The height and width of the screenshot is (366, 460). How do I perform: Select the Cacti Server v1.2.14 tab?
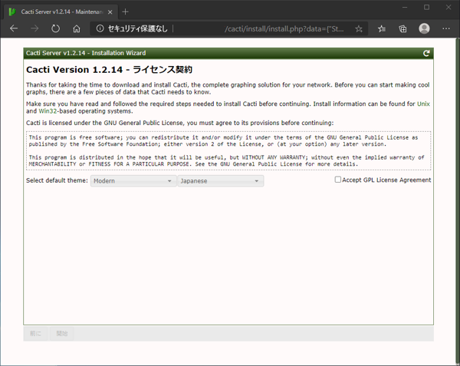pyautogui.click(x=61, y=12)
